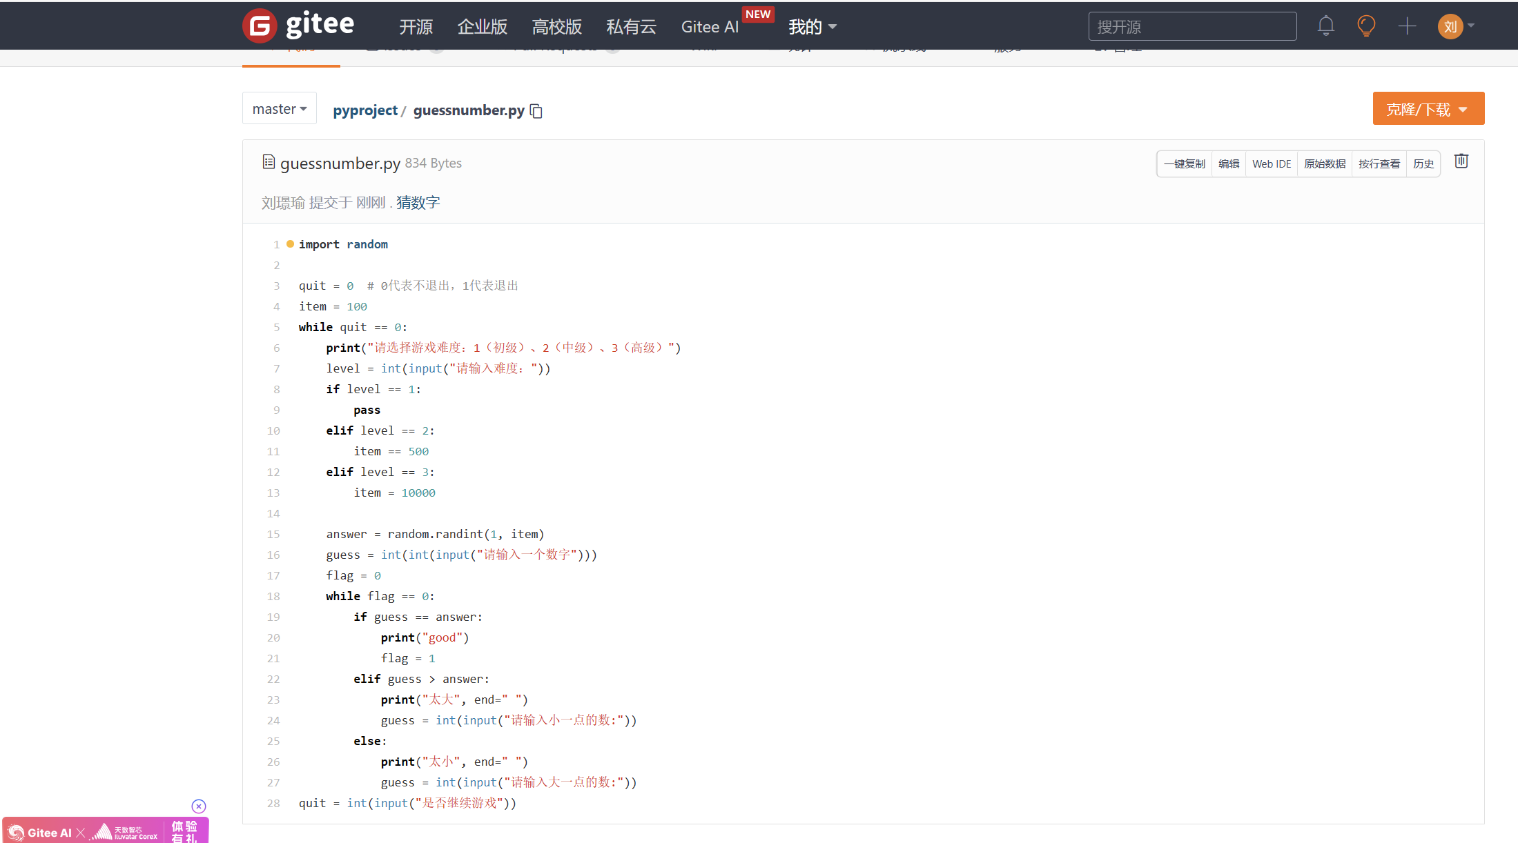Open the notifications bell
The height and width of the screenshot is (843, 1518).
click(x=1325, y=26)
